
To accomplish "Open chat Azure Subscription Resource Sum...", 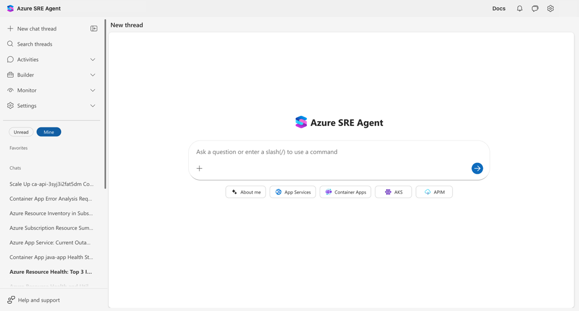I will point(52,227).
